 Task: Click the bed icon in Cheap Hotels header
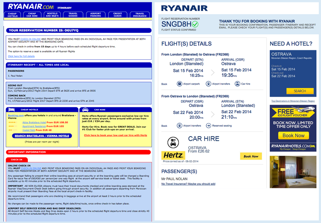pyautogui.click(x=12, y=110)
